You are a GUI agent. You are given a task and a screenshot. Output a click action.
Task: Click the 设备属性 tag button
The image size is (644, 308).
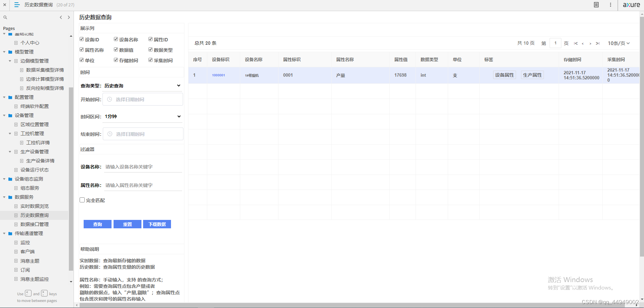pyautogui.click(x=505, y=75)
